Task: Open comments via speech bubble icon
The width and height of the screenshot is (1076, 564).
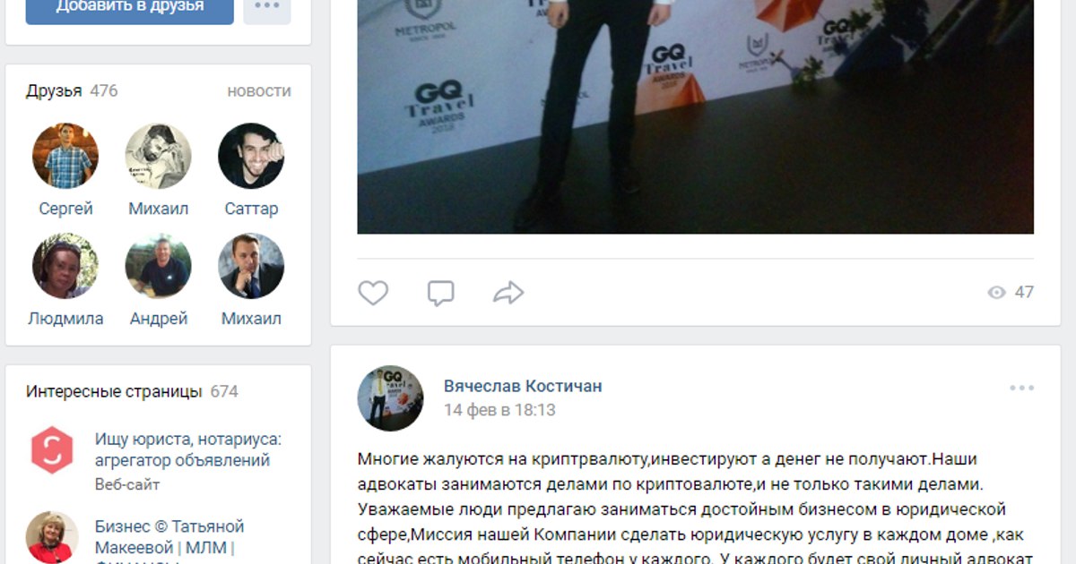Action: 440,293
